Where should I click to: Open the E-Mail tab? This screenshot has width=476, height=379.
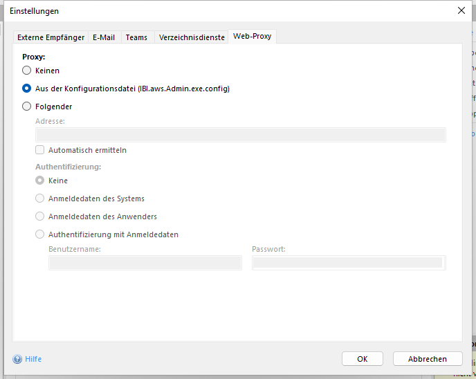click(104, 37)
